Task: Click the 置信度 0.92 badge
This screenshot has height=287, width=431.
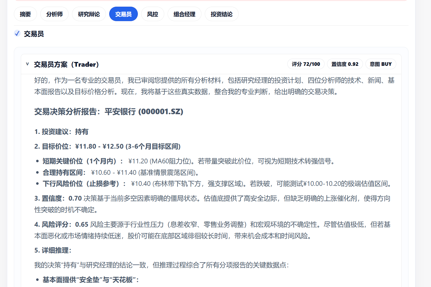Action: (345, 64)
